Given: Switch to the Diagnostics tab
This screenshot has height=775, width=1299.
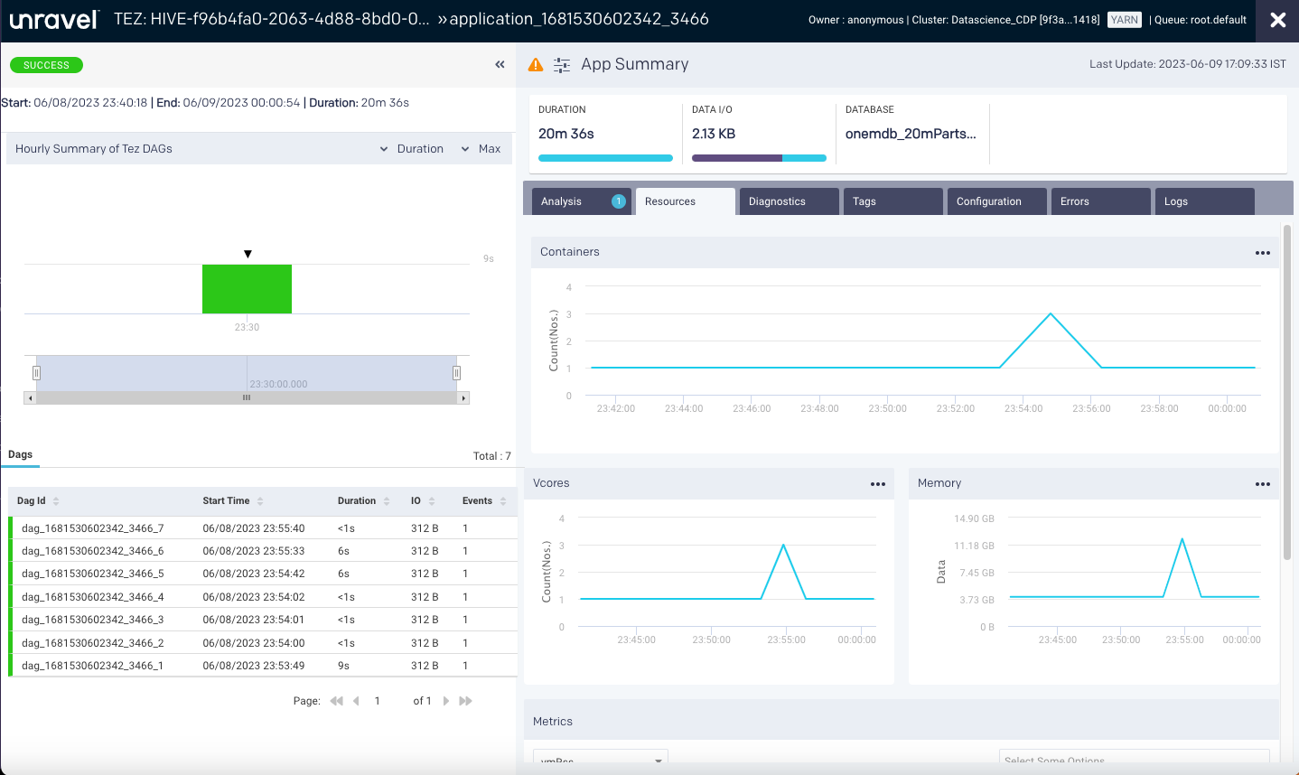Looking at the screenshot, I should [790, 201].
